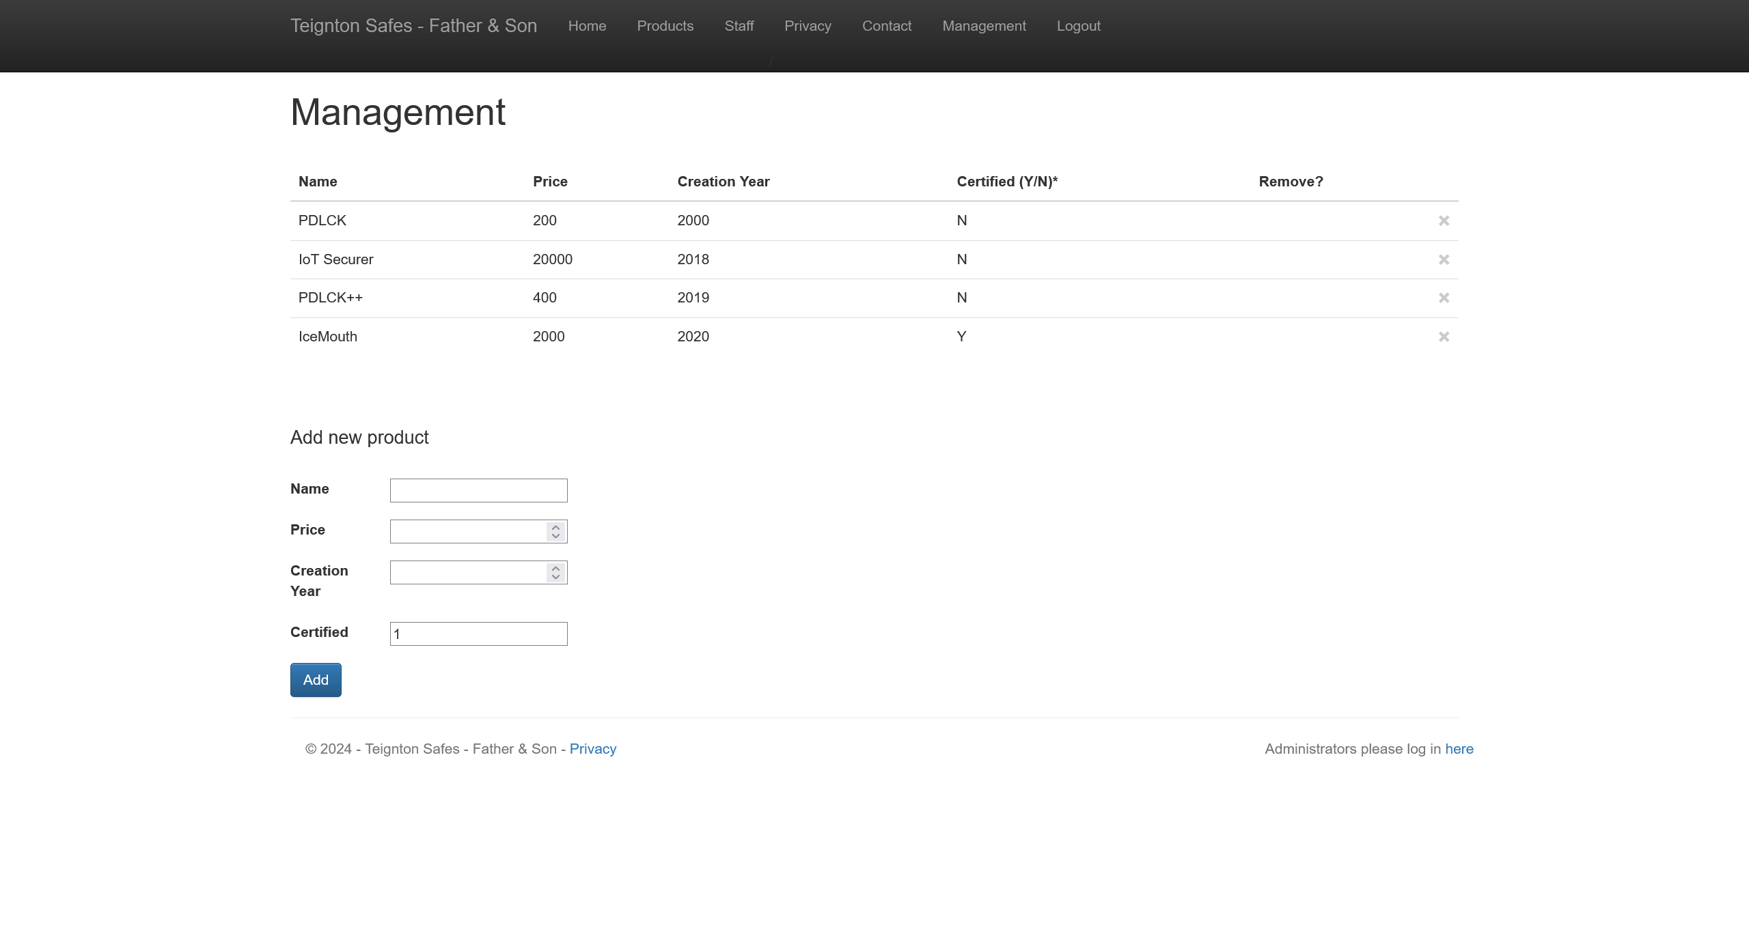Click creation year 2018
Screen dimensions: 1749x936
tap(693, 259)
